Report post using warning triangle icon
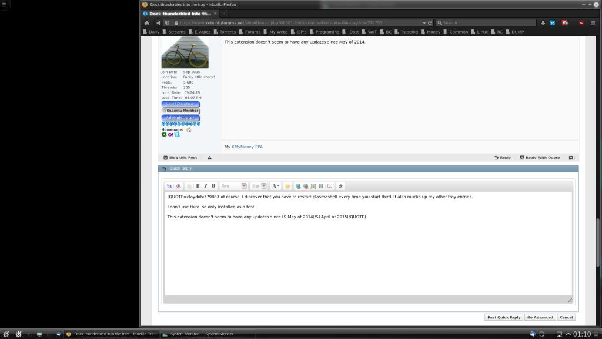The height and width of the screenshot is (339, 602). (x=210, y=158)
